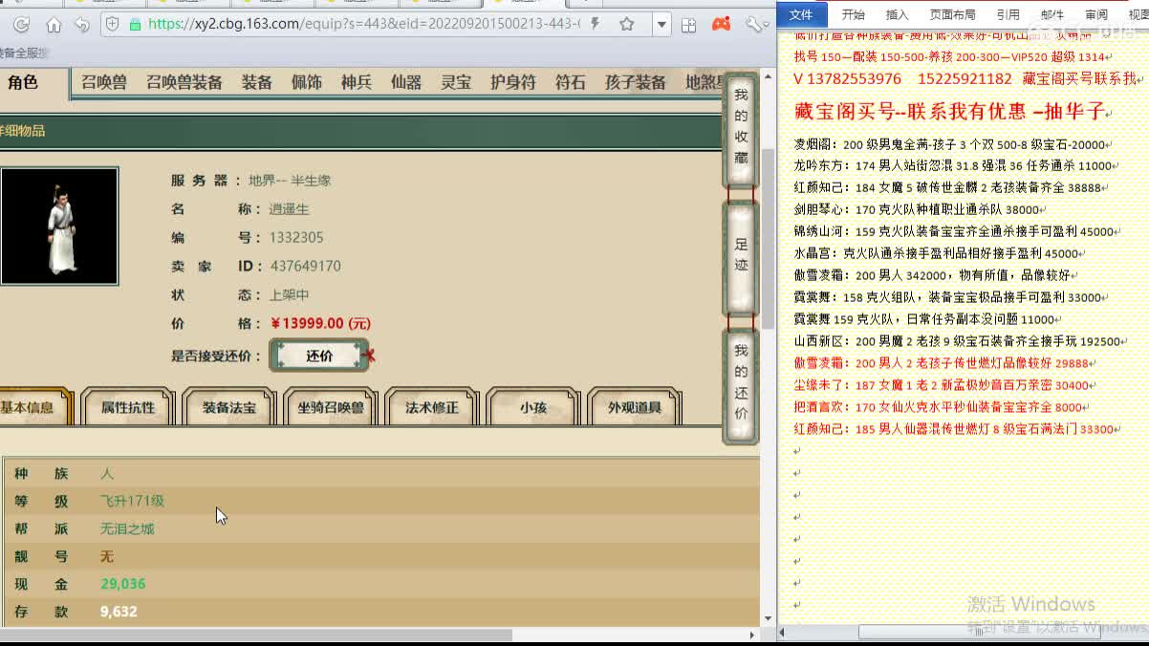Expand the address bar dropdown arrow
The image size is (1149, 646).
661,25
